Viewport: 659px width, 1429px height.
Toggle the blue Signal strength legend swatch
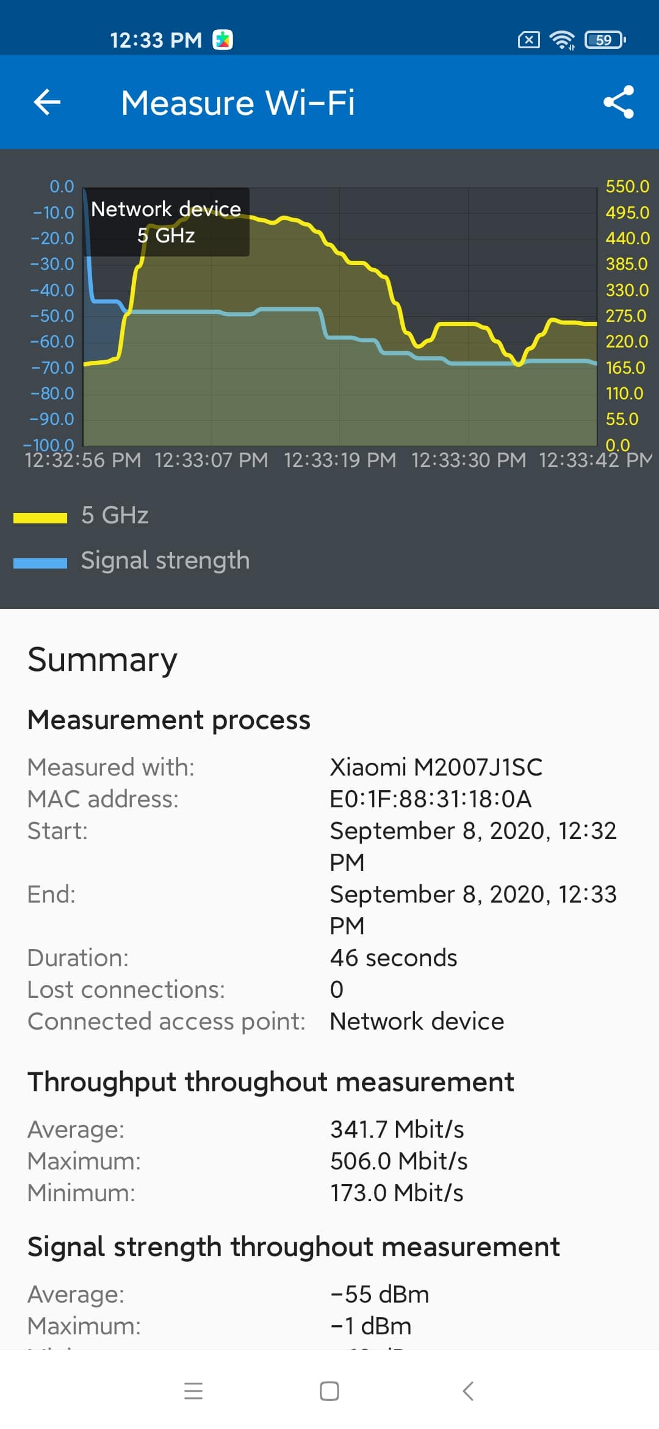(40, 563)
